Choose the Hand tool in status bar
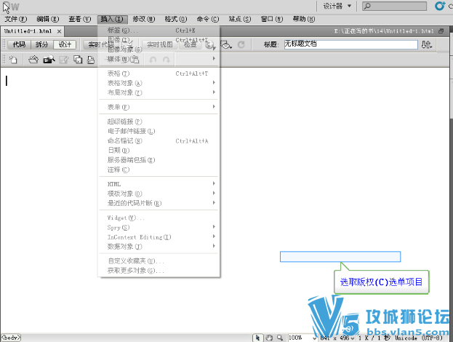The image size is (453, 342). click(x=269, y=338)
